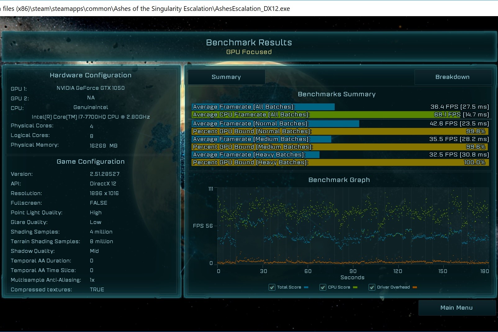Screen dimensions: 498x332
Task: Click the FPS 56 axis label
Action: click(x=203, y=226)
